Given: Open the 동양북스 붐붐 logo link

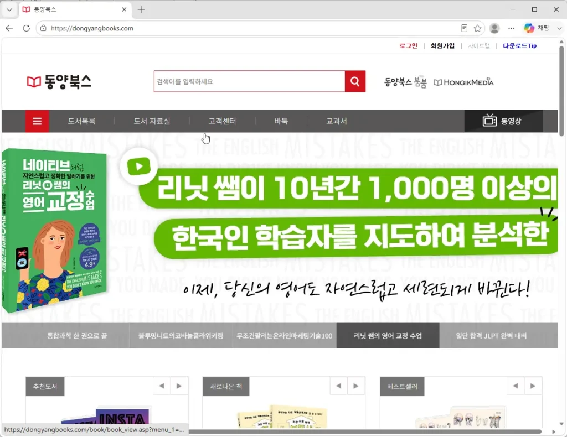Looking at the screenshot, I should coord(405,82).
